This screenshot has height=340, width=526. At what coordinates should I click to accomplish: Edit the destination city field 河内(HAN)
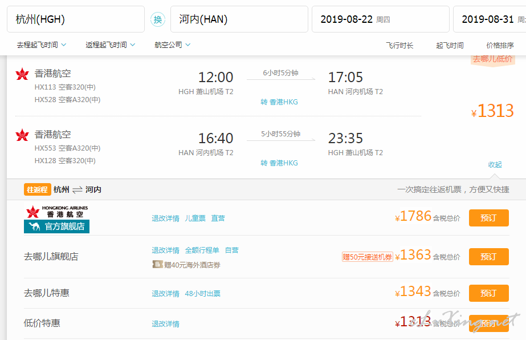click(x=239, y=19)
